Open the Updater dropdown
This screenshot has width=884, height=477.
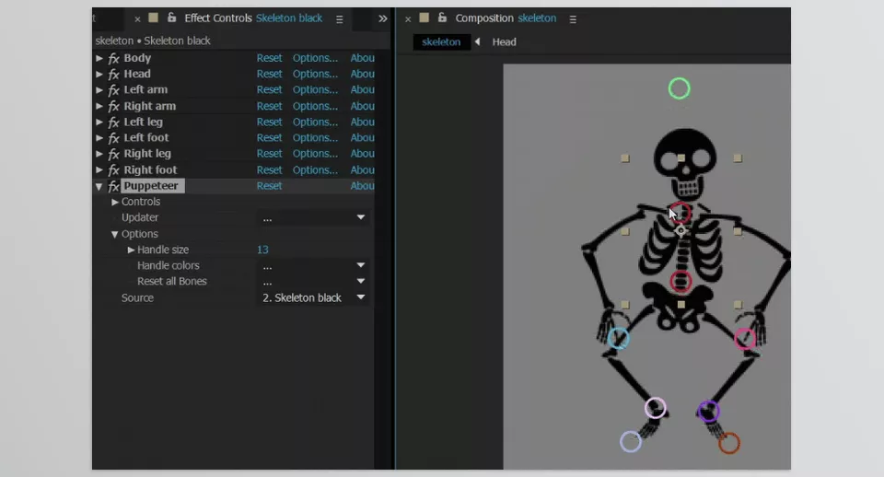point(313,217)
